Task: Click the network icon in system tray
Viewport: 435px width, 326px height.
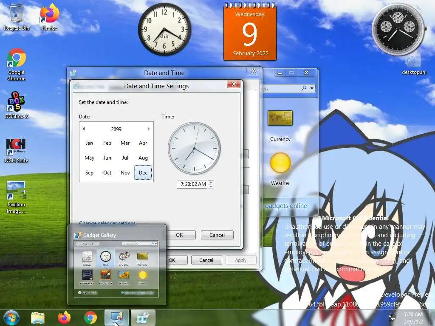Action: 392,318
